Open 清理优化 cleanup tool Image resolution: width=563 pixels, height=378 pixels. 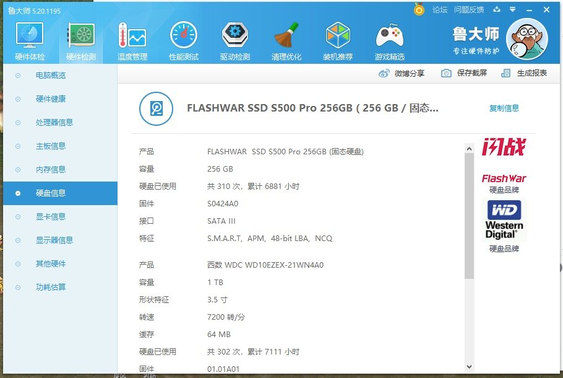(x=286, y=42)
